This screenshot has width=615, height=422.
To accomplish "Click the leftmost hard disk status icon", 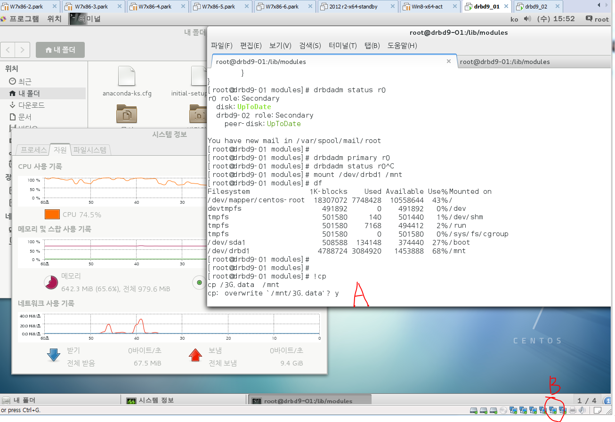I will point(474,410).
